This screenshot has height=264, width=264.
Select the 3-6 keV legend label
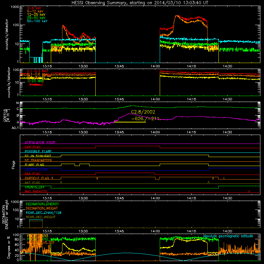tap(34, 8)
